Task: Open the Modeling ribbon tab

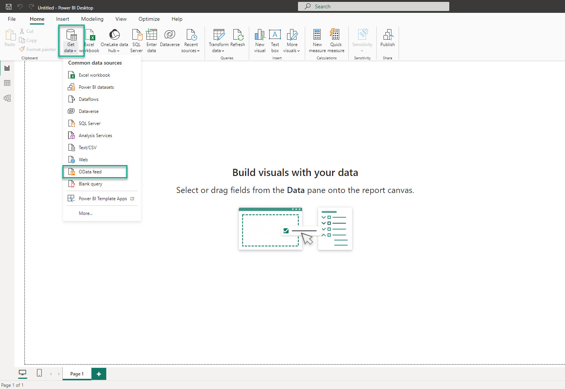Action: [x=92, y=19]
